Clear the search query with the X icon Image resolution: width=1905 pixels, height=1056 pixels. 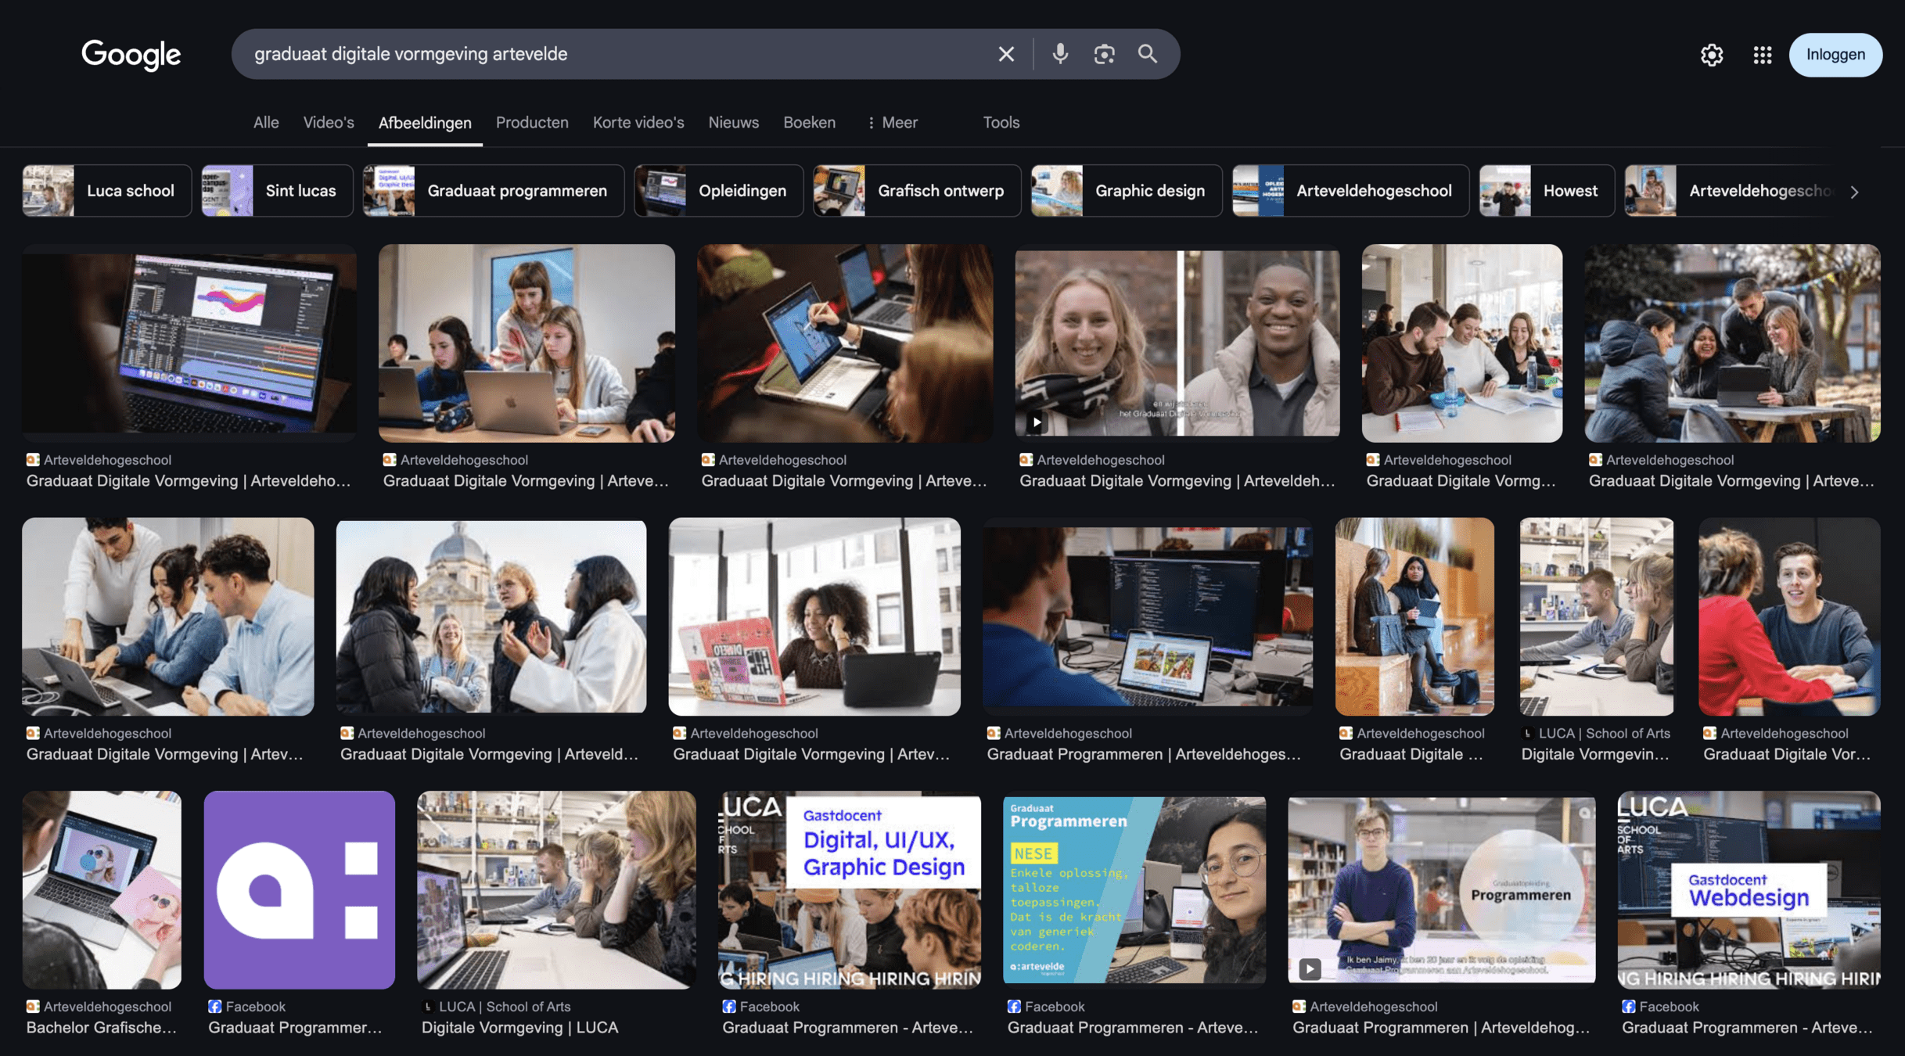(x=1005, y=54)
